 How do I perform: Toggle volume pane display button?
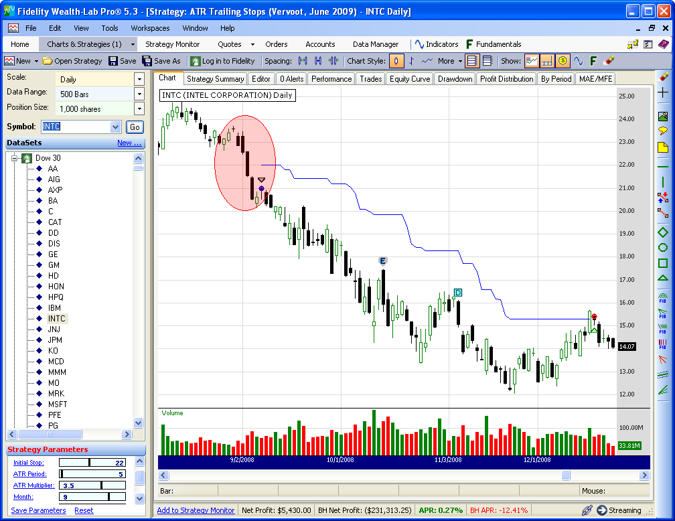546,61
